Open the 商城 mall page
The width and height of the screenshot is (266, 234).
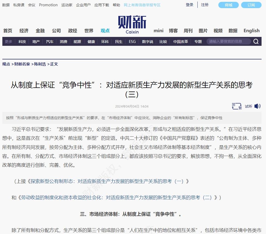click(228, 5)
